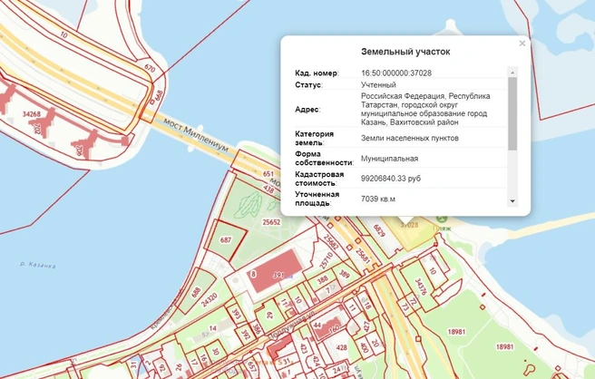
Task: Select parcel 393 on the map
Action: [237, 314]
